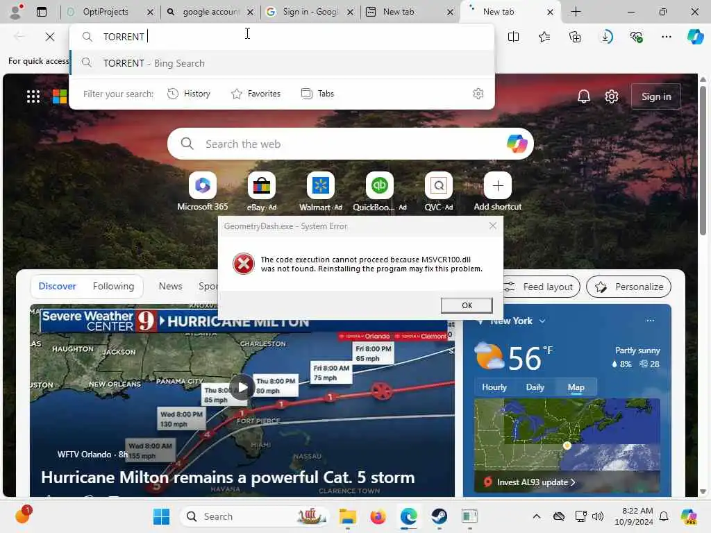The width and height of the screenshot is (711, 533).
Task: Open Steam from the taskbar
Action: (439, 516)
